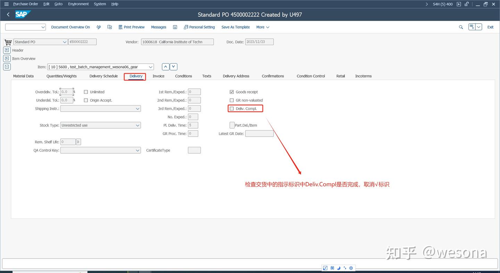Switch to the Conditions tab
This screenshot has width=500, height=273.
pyautogui.click(x=183, y=76)
